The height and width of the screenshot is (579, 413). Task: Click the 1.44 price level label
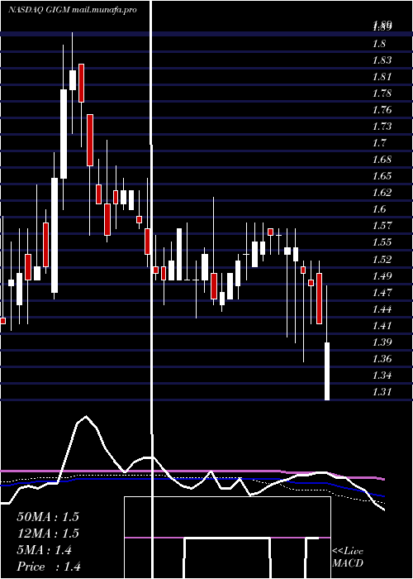[x=382, y=309]
